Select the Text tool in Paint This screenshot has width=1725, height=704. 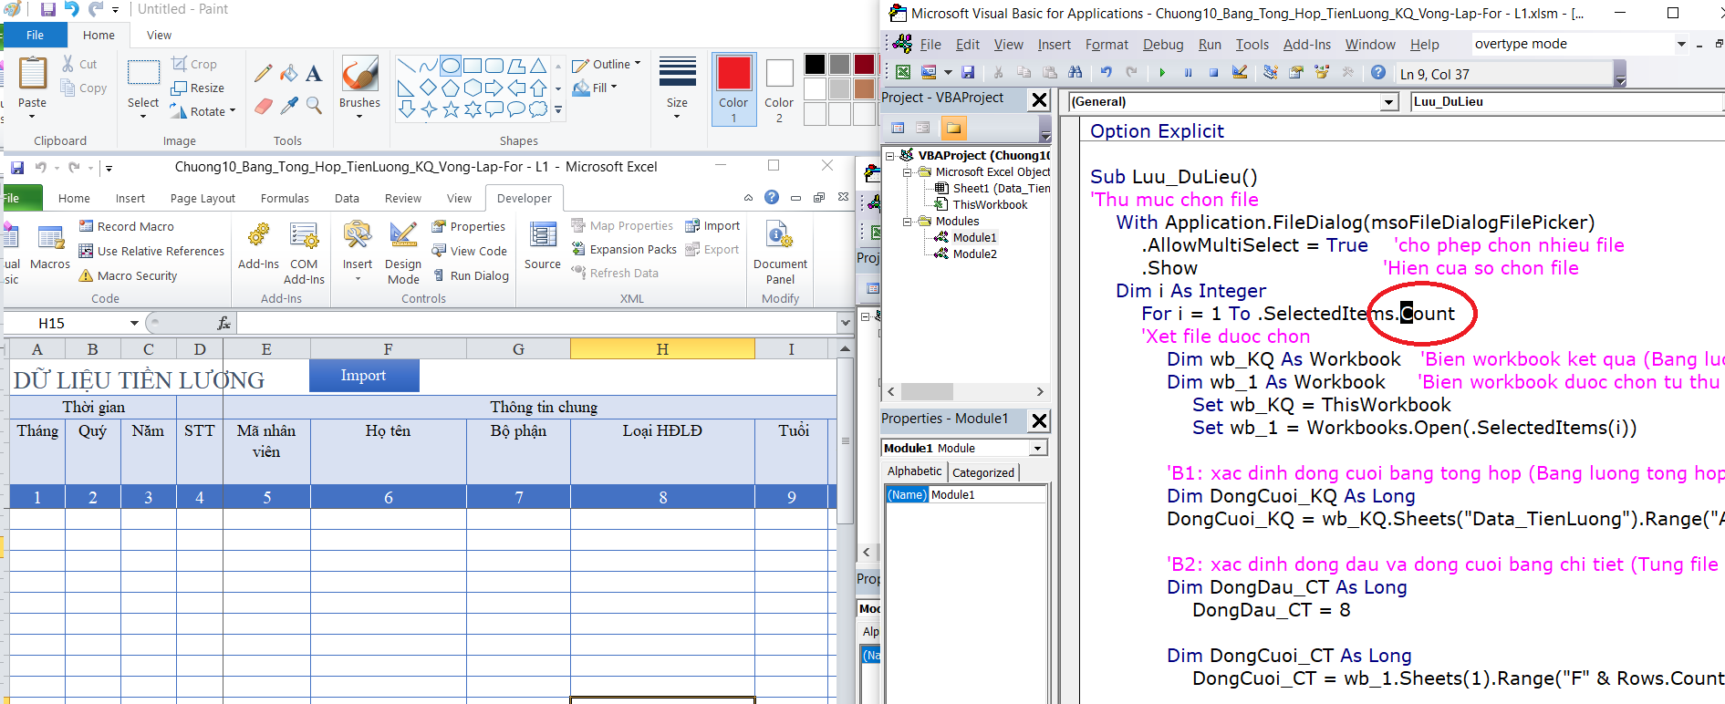click(314, 73)
